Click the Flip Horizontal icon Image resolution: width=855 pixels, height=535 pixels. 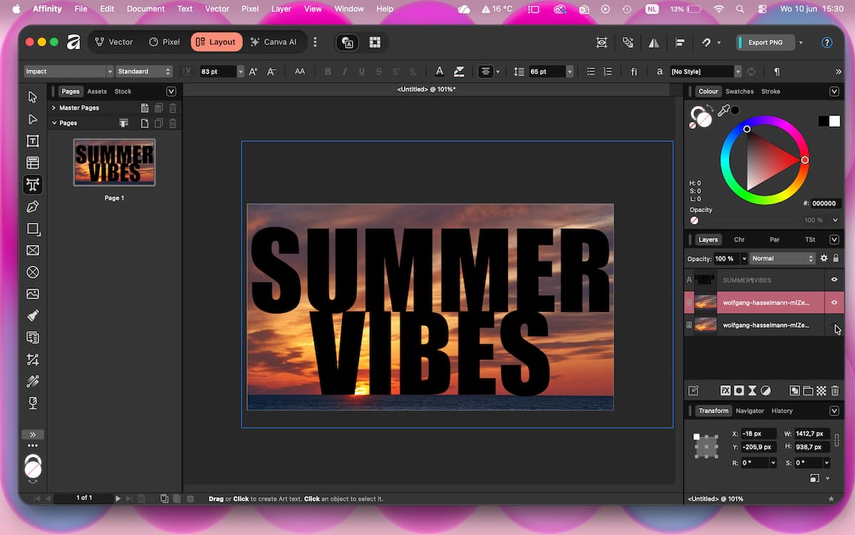coord(653,43)
